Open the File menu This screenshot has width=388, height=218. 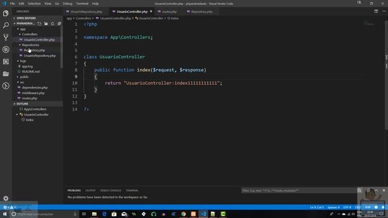coord(12,4)
